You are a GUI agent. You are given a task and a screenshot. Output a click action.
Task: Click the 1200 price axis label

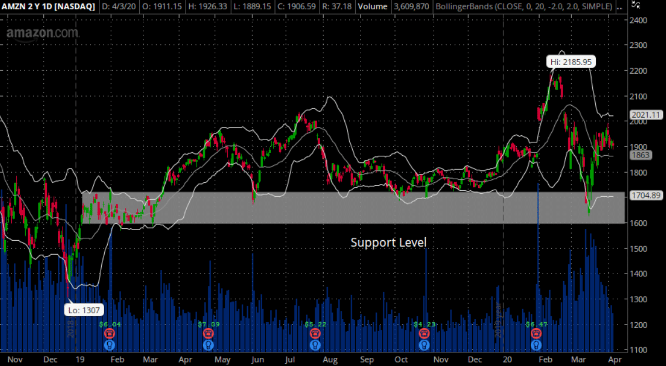[x=639, y=325]
